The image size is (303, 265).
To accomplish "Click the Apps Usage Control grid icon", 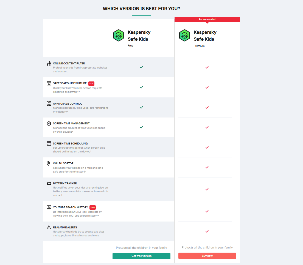I will [49, 103].
